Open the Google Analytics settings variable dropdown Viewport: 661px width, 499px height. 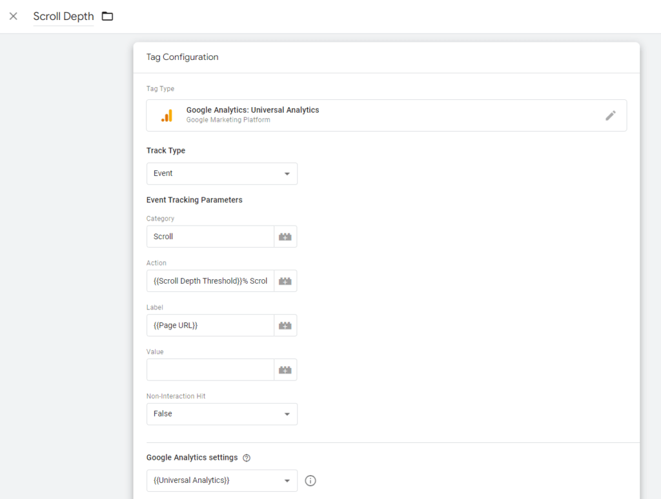(221, 480)
